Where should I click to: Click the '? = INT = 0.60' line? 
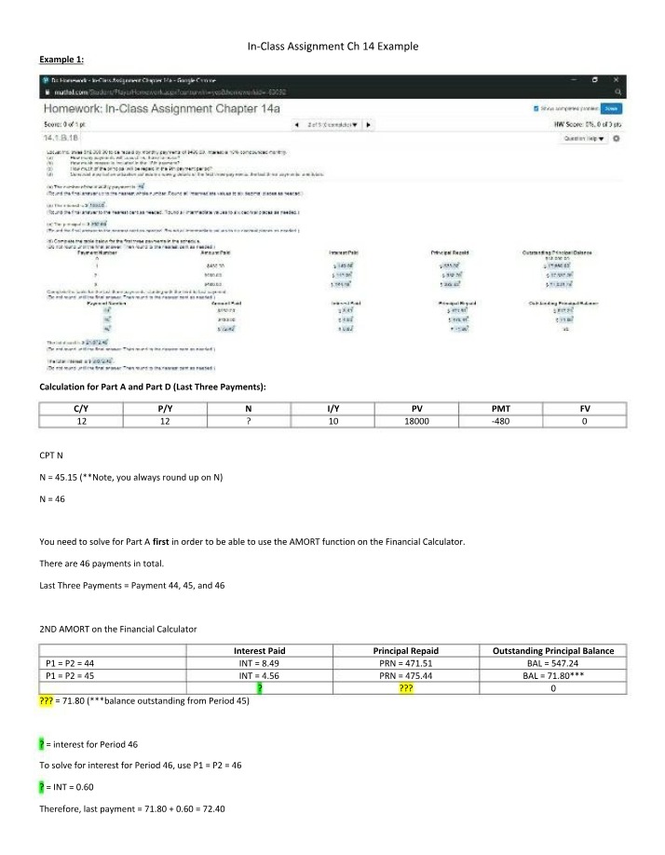pyautogui.click(x=66, y=787)
